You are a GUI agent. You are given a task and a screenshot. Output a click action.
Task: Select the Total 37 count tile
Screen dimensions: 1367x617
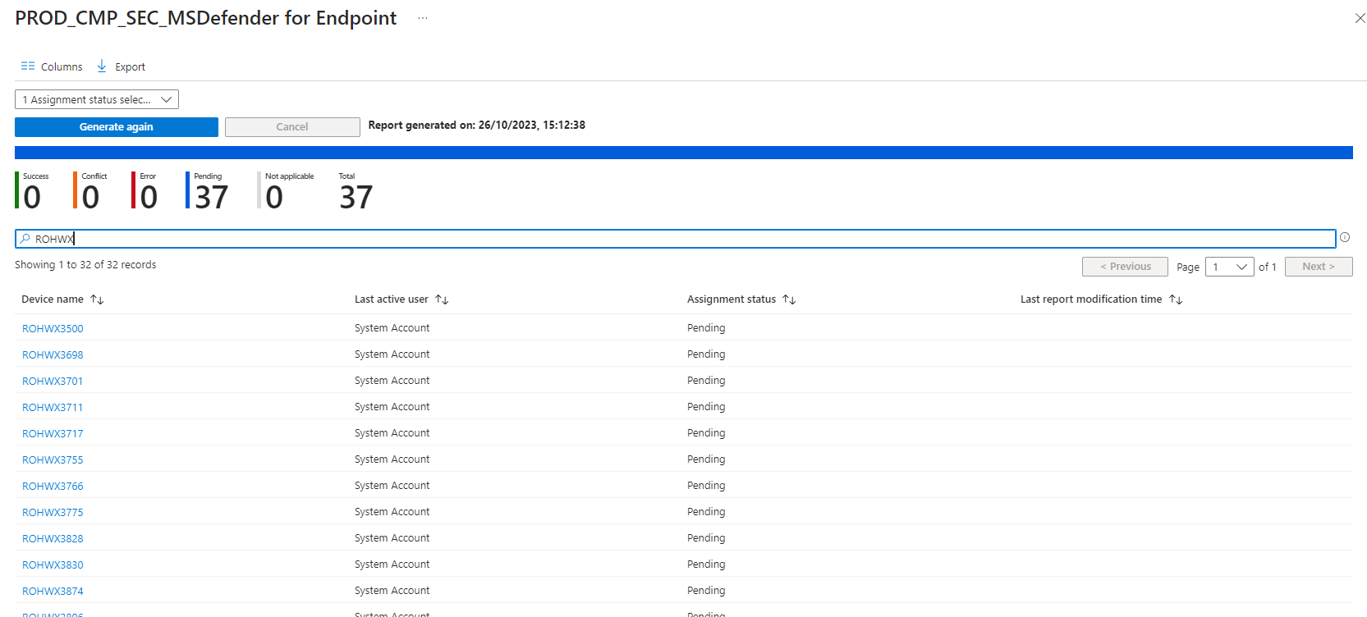click(356, 190)
